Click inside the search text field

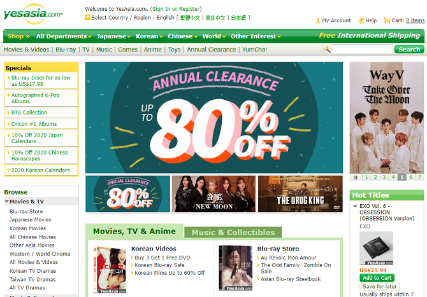[362, 49]
